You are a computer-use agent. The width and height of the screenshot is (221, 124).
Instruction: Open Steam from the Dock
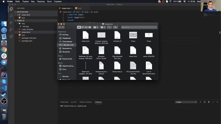click(x=4, y=94)
